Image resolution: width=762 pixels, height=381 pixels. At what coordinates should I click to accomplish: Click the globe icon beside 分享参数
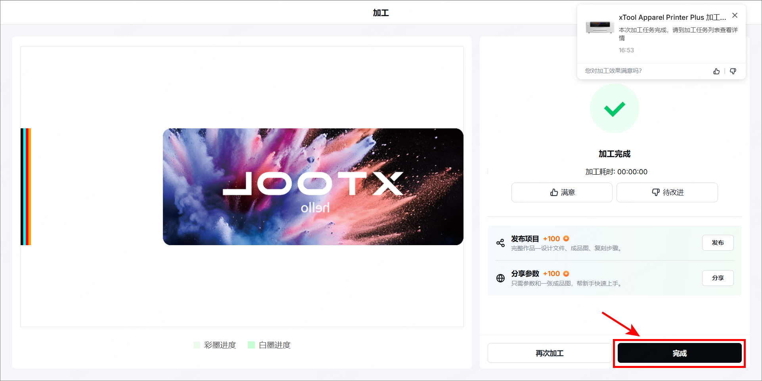(x=500, y=278)
